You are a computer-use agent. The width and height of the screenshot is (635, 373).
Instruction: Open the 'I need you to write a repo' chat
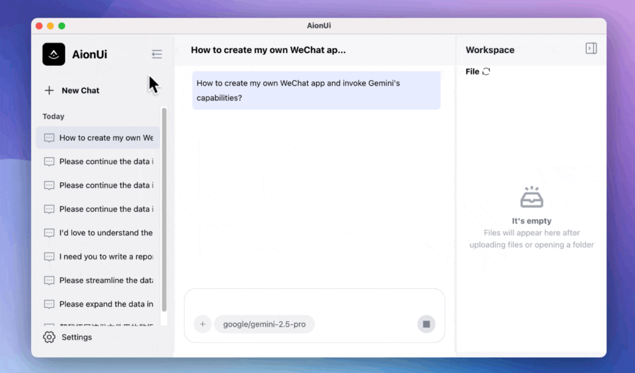coord(106,257)
